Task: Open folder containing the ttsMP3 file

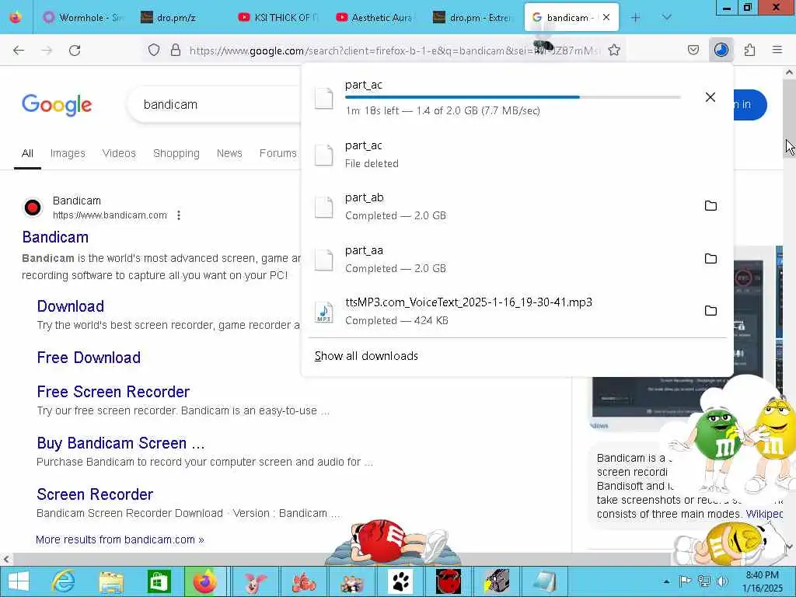Action: (x=710, y=311)
